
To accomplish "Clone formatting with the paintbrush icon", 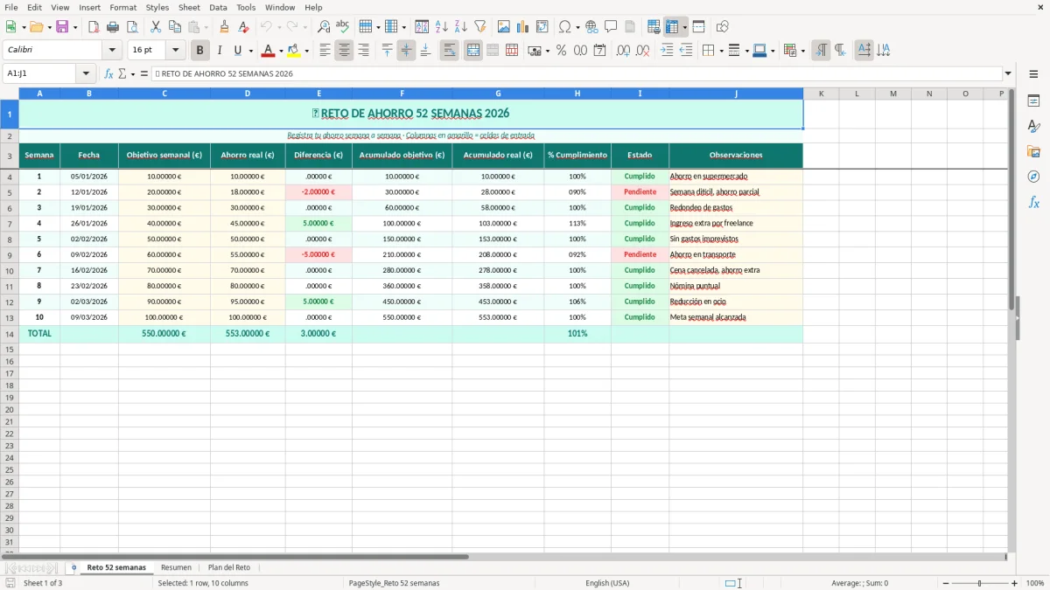I will point(225,27).
